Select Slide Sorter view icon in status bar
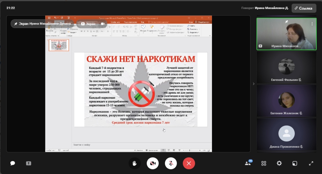This screenshot has height=174, width=322. 169,150
